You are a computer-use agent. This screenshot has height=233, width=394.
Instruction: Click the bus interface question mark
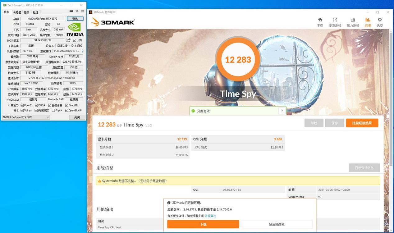[x=83, y=51]
